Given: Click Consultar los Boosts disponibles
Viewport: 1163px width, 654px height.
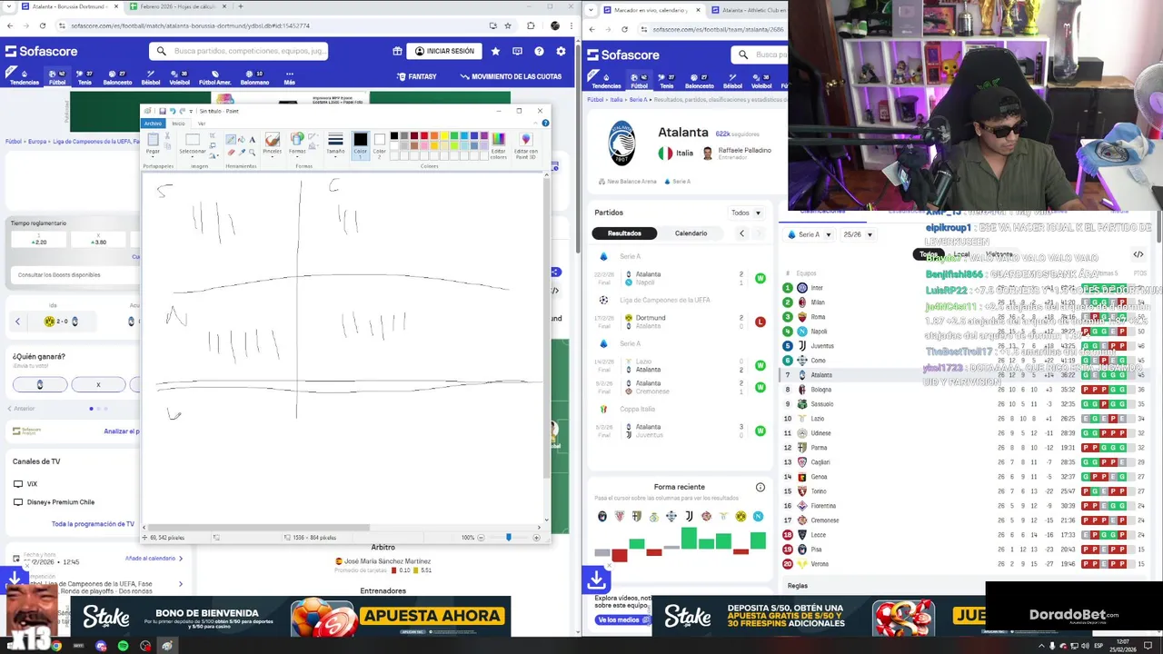Looking at the screenshot, I should click(x=59, y=274).
